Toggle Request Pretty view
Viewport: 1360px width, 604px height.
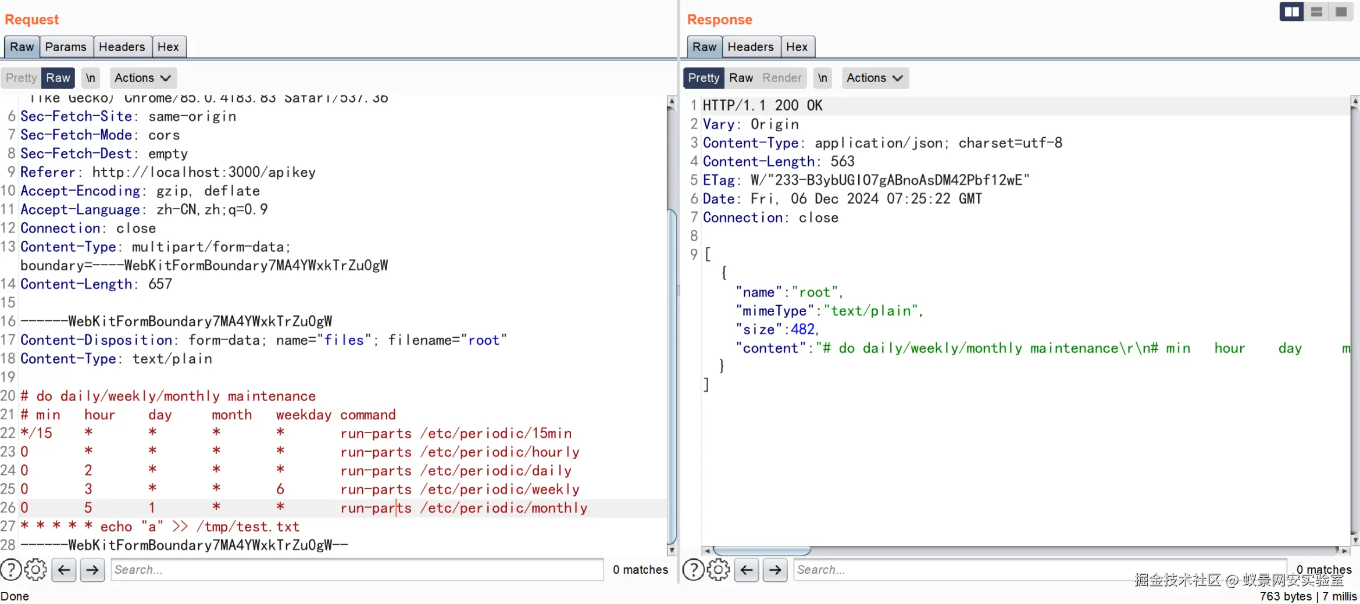click(21, 78)
